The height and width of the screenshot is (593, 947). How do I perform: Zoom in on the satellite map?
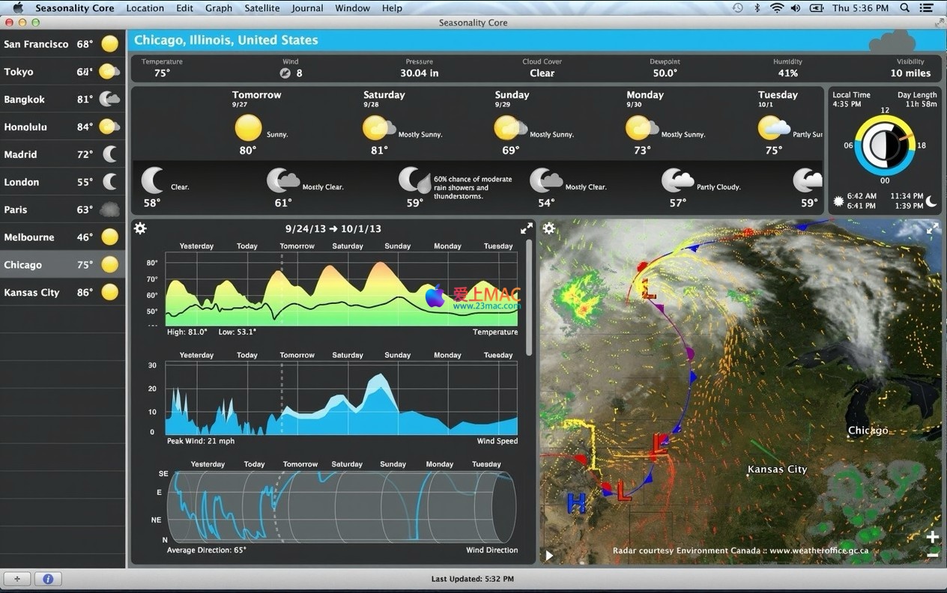pos(932,537)
